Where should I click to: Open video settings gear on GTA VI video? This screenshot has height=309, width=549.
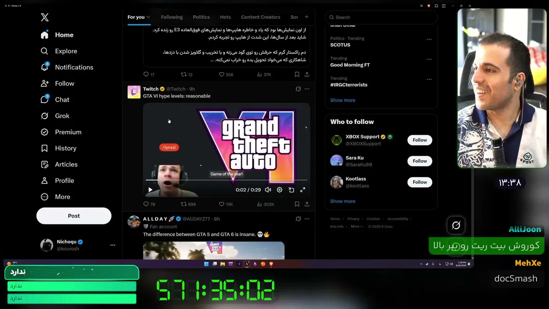tap(280, 190)
